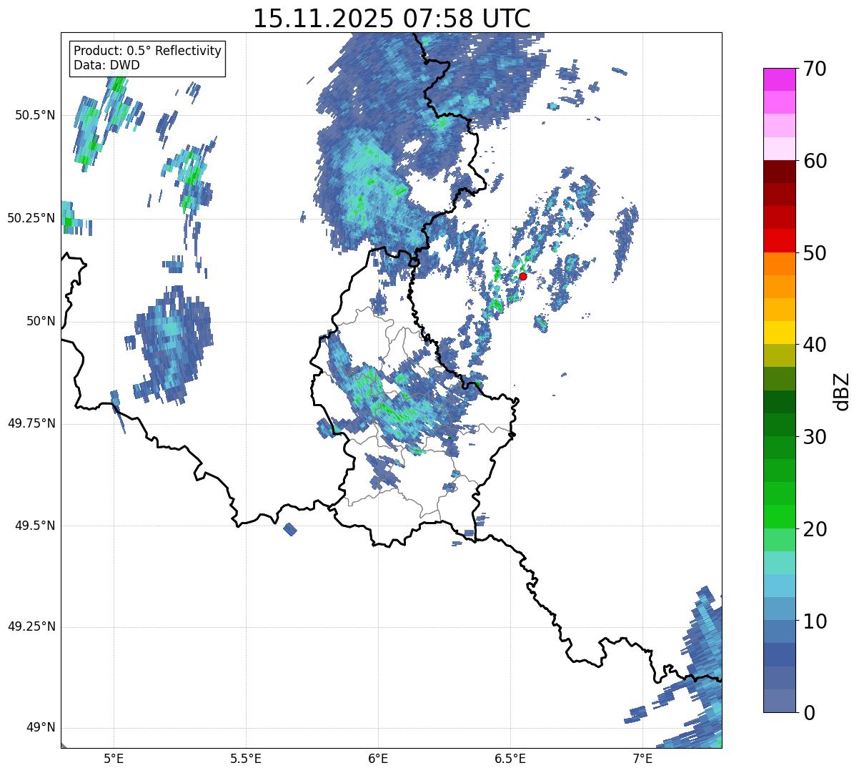Screen dimensions: 859x773
Task: Click the colorbar value 30
Action: [x=815, y=437]
